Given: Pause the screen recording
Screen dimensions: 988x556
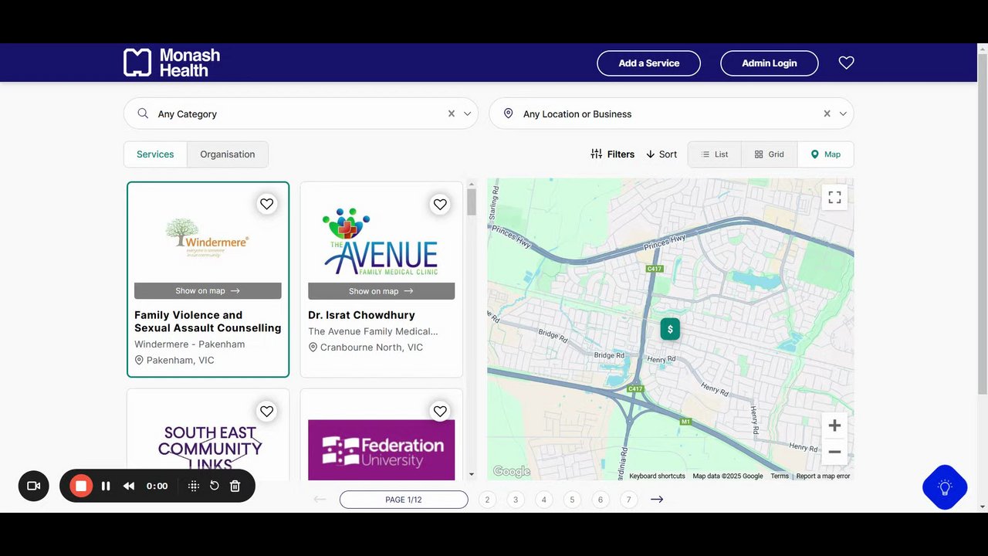Looking at the screenshot, I should click(x=106, y=486).
